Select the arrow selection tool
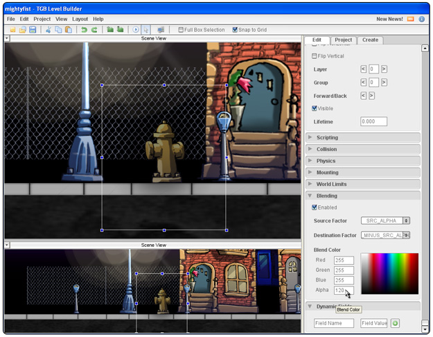This screenshot has height=337, width=433. point(145,30)
